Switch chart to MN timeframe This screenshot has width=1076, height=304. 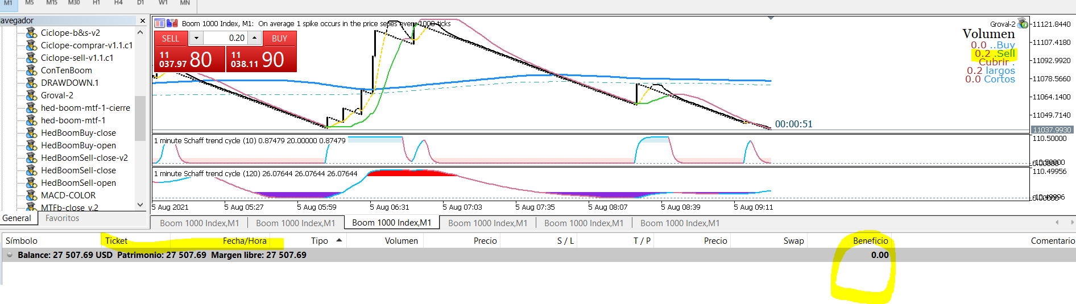(185, 3)
